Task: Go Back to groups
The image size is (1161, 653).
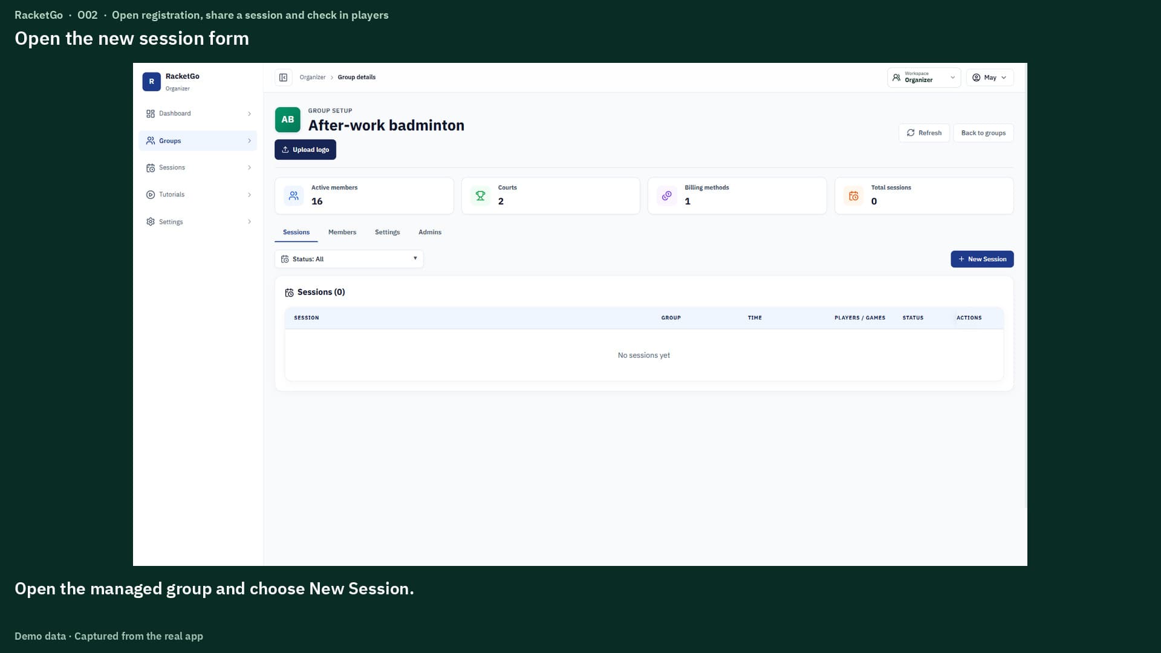Action: [x=983, y=133]
